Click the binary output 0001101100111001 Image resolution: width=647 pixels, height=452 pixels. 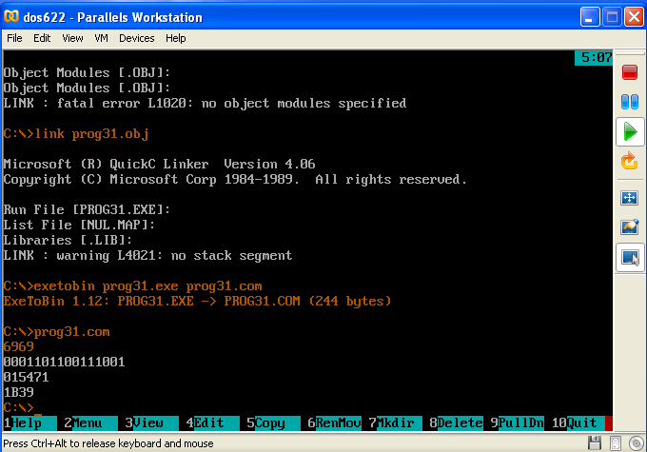[x=64, y=362]
